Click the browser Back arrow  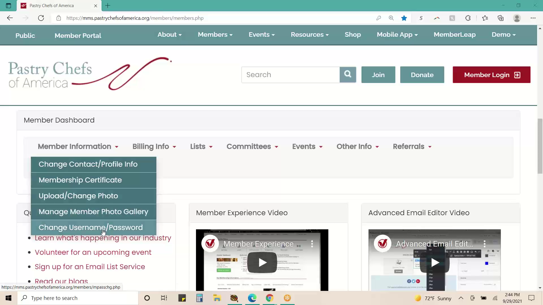pyautogui.click(x=10, y=18)
